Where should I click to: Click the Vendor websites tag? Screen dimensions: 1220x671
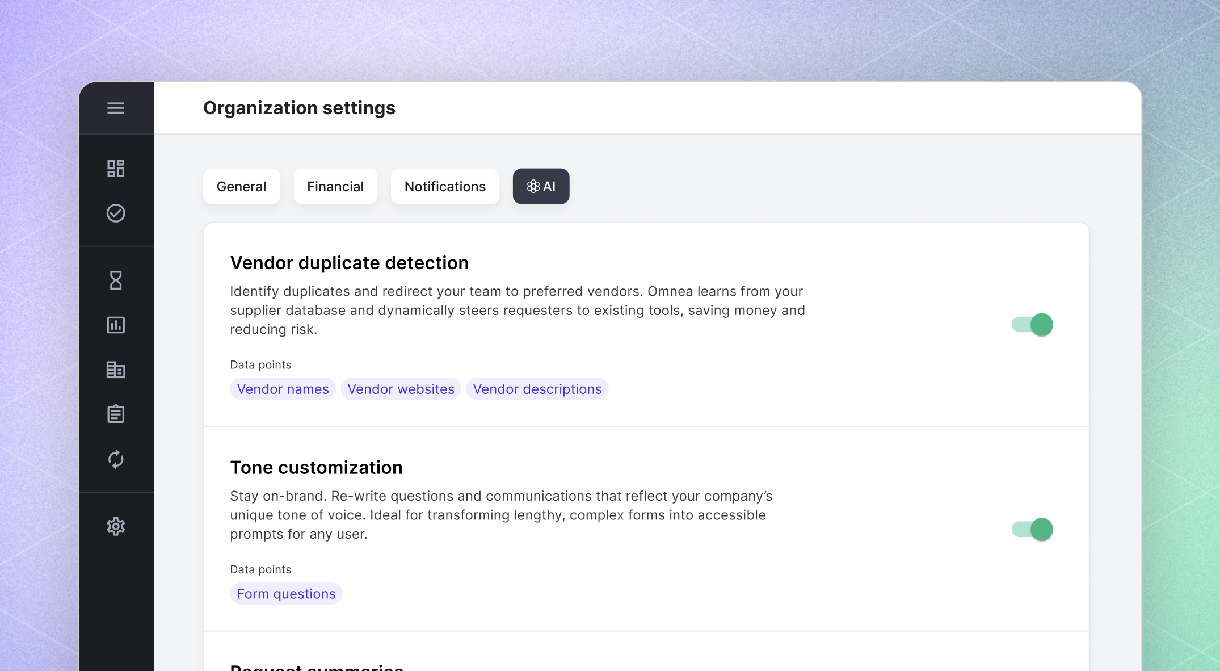401,389
